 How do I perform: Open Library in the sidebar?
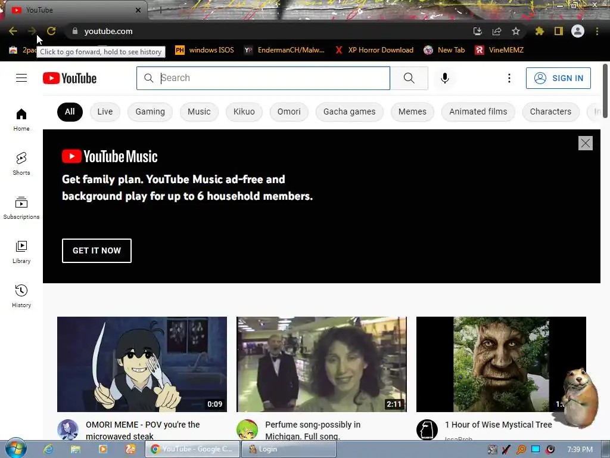pyautogui.click(x=21, y=252)
